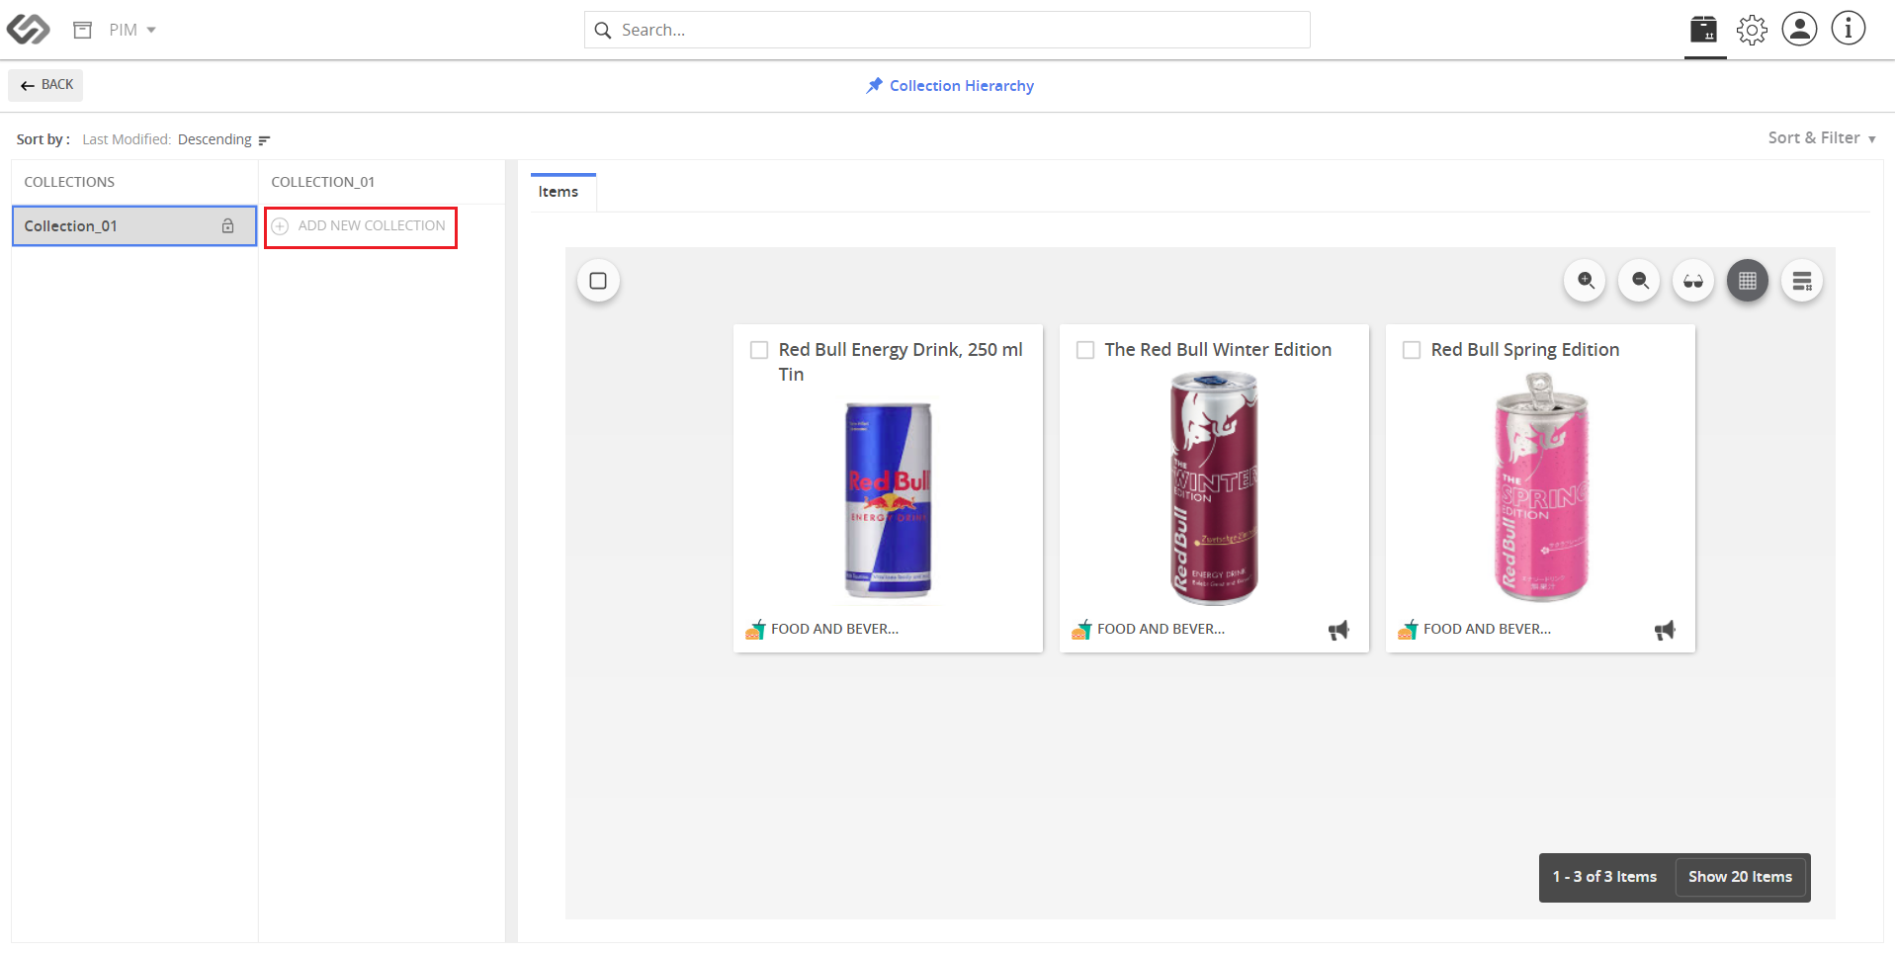Check the Red Bull Energy Drink checkbox

pos(759,350)
